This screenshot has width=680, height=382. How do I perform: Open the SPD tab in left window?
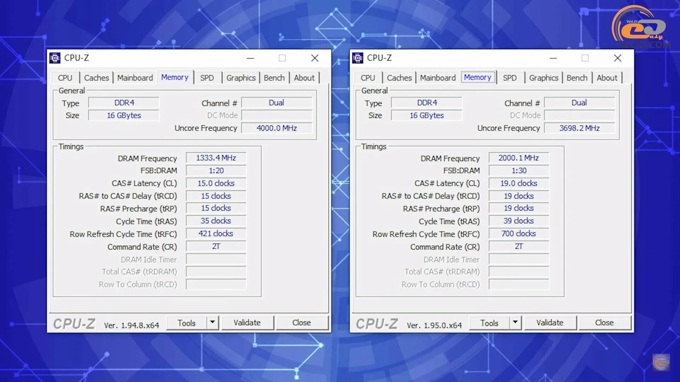207,78
